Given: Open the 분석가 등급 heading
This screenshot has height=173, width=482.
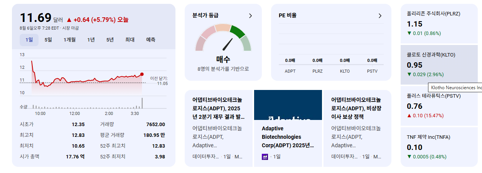Looking at the screenshot, I should click(x=206, y=16).
